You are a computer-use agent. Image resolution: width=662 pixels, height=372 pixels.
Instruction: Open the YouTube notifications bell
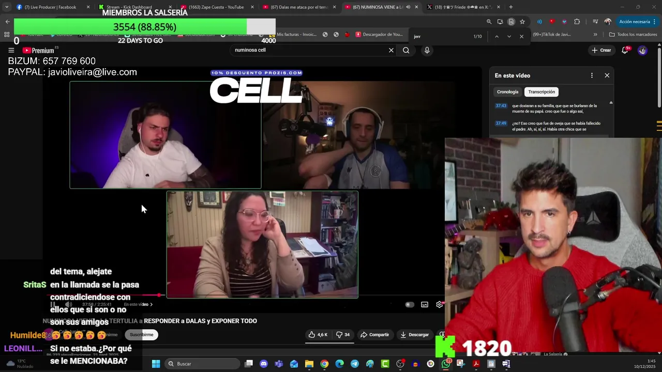tap(625, 50)
